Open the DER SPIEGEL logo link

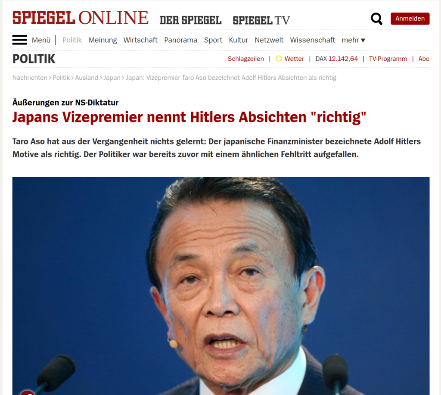[191, 20]
